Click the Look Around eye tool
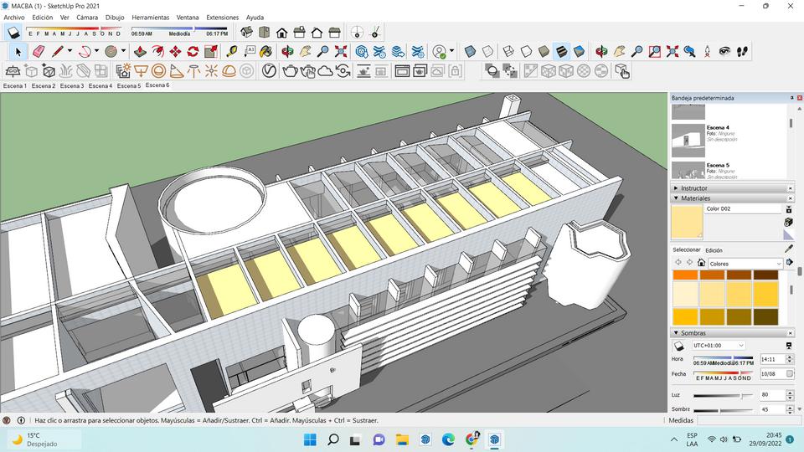 (724, 52)
